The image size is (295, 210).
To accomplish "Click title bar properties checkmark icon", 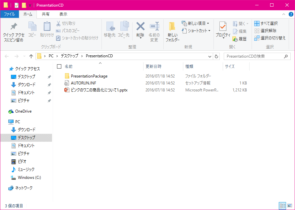I will coord(17,5).
